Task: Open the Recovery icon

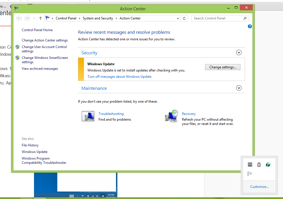Action: click(x=172, y=116)
